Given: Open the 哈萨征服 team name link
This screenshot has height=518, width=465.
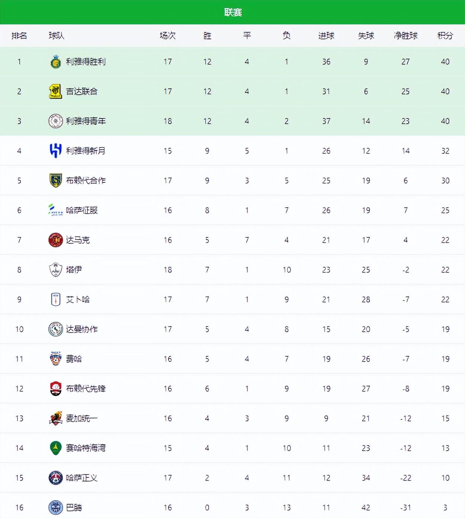Looking at the screenshot, I should click(x=82, y=210).
